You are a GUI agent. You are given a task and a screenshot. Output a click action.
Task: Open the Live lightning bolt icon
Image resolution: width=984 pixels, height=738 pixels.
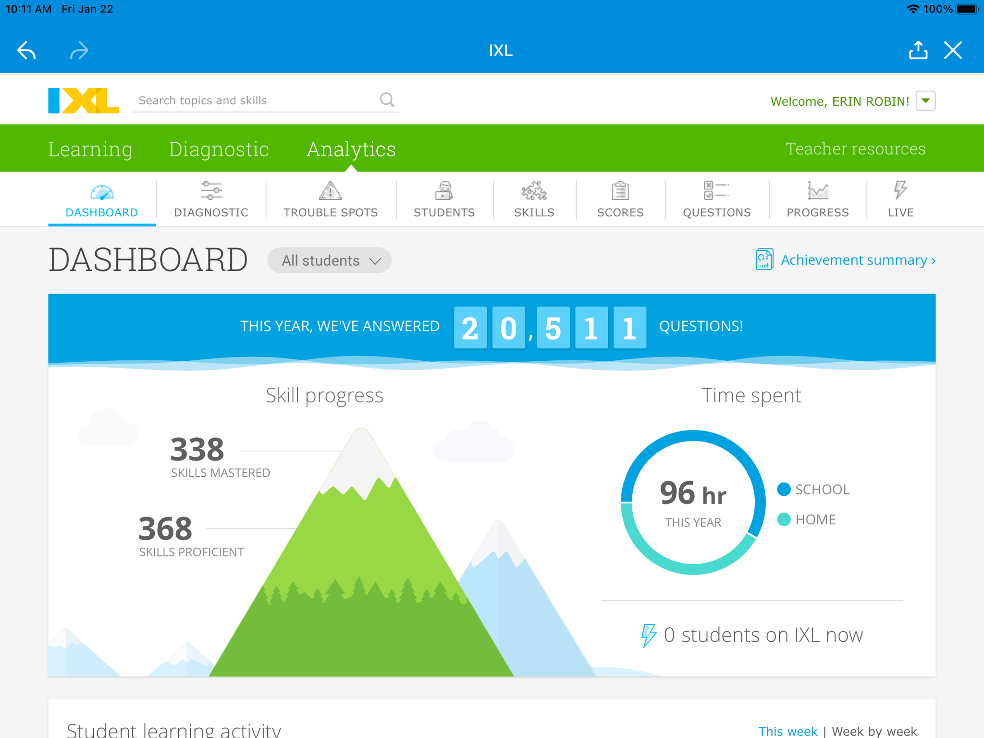coord(900,191)
